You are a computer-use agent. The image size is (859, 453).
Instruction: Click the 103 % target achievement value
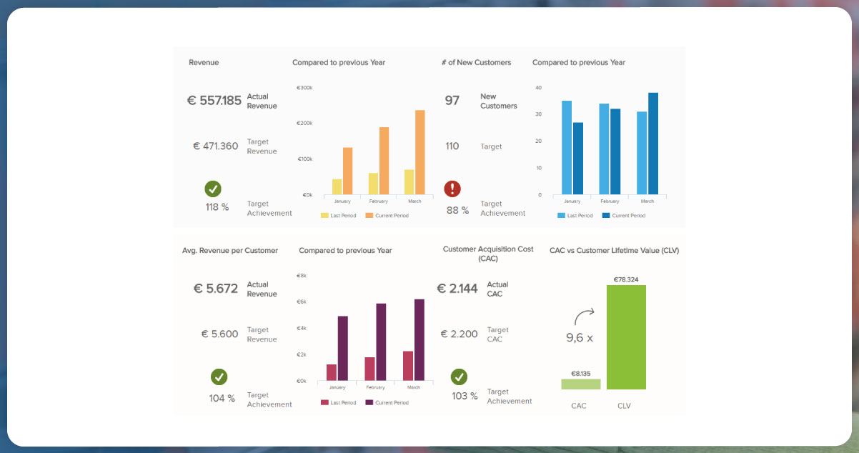465,395
